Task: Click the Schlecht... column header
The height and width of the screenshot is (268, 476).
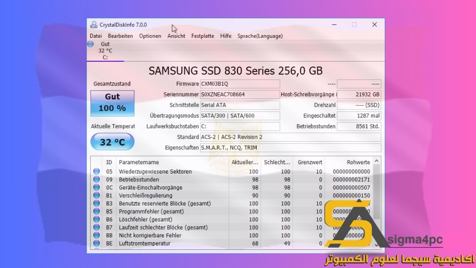Action: (x=277, y=162)
